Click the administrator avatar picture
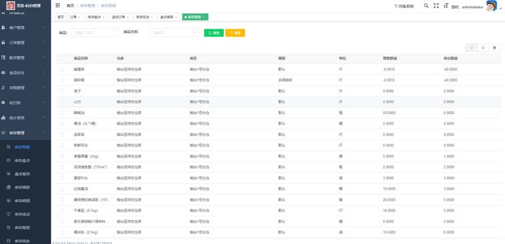 tap(491, 6)
